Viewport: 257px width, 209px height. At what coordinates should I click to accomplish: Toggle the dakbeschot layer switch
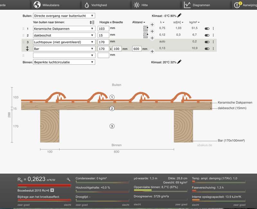(x=207, y=35)
